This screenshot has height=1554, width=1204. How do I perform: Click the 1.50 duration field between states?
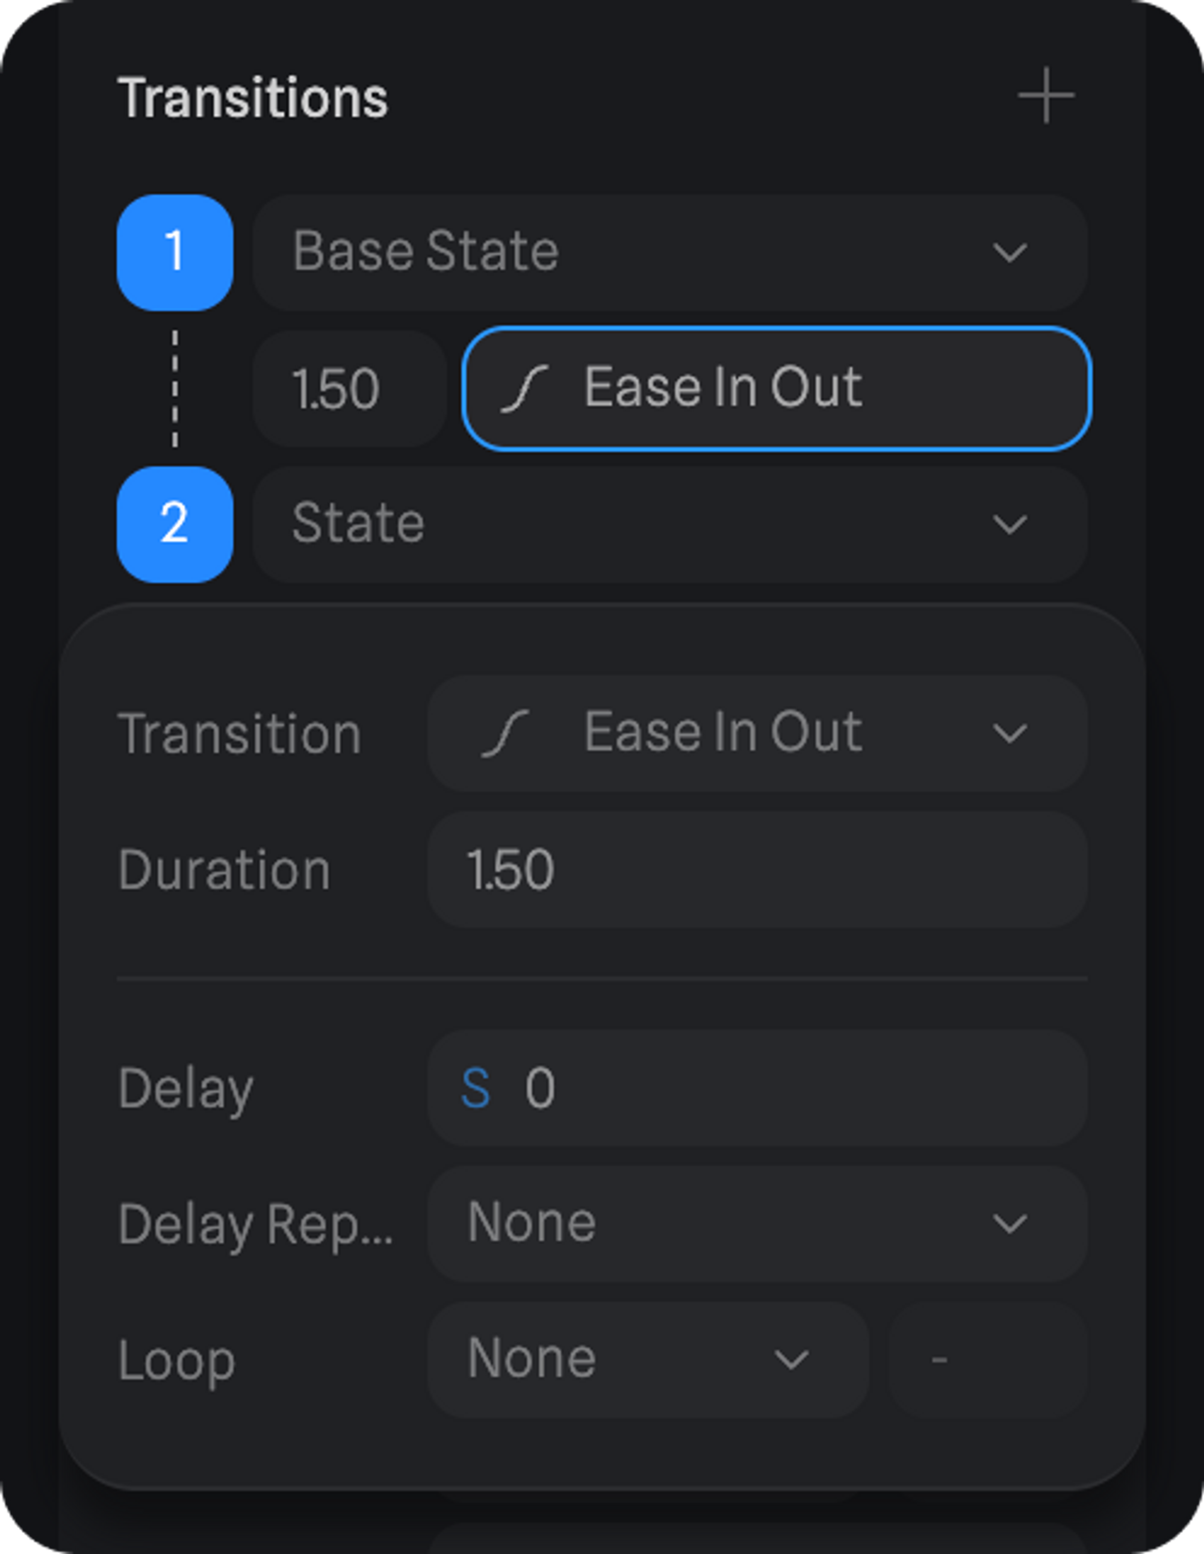coord(349,388)
